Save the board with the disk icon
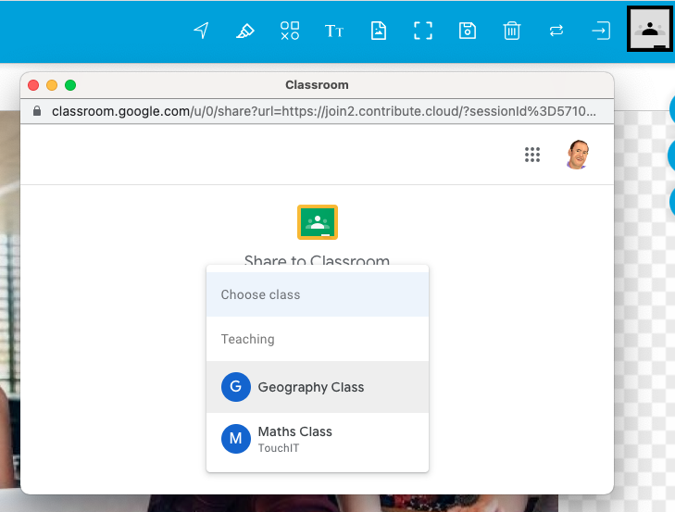This screenshot has height=512, width=675. pos(468,31)
